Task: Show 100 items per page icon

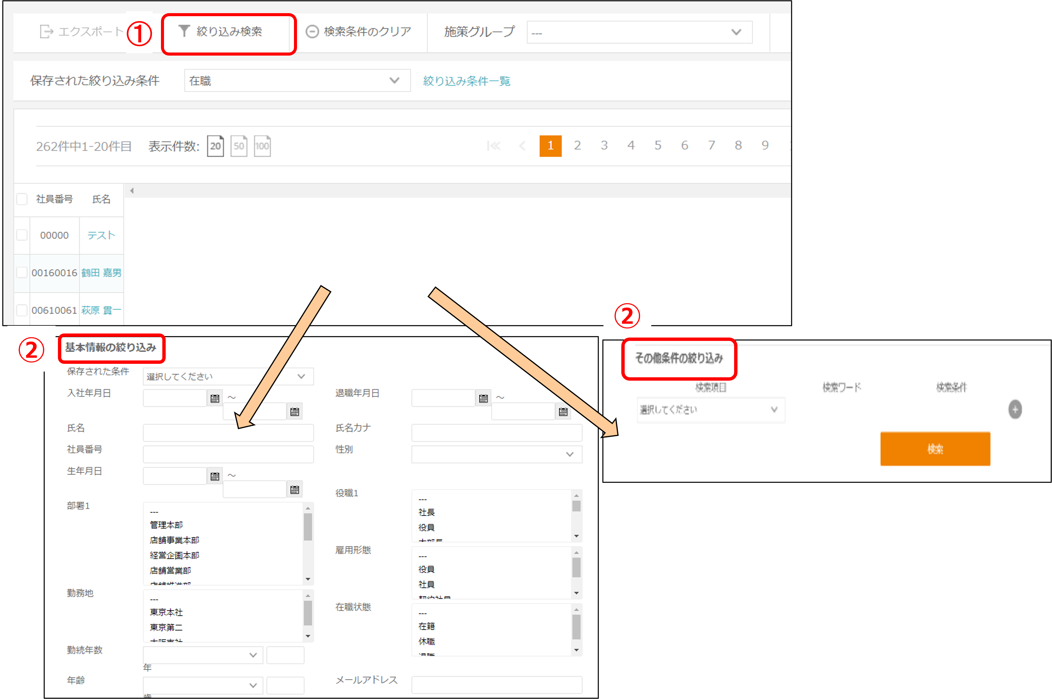Action: pos(262,146)
